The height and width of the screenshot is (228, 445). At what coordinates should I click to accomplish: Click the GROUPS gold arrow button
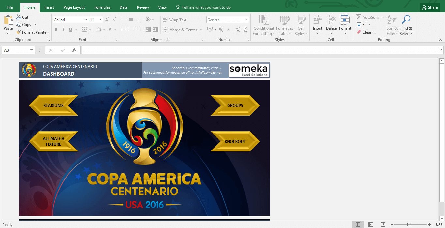235,106
